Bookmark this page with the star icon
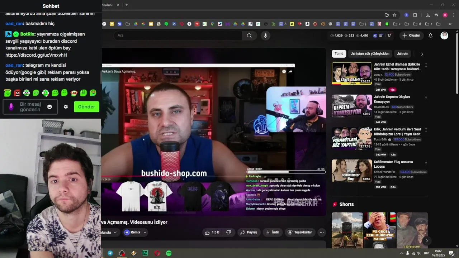 tap(394, 15)
